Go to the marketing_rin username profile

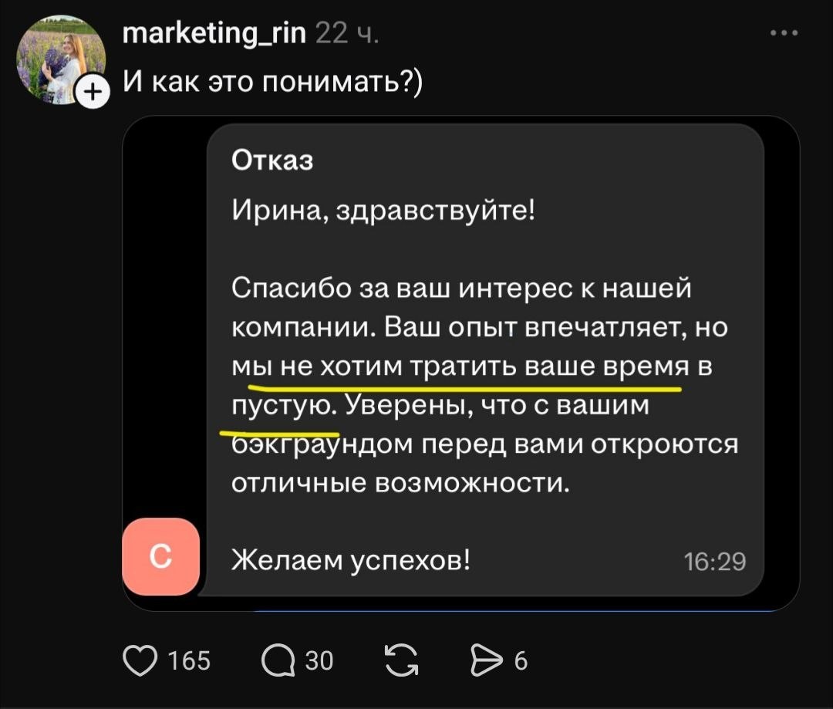point(214,33)
